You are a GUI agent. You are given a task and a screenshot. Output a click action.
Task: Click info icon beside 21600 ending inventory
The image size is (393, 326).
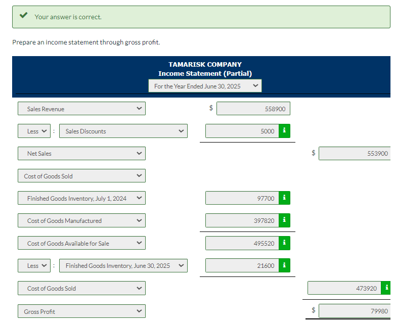pyautogui.click(x=284, y=265)
